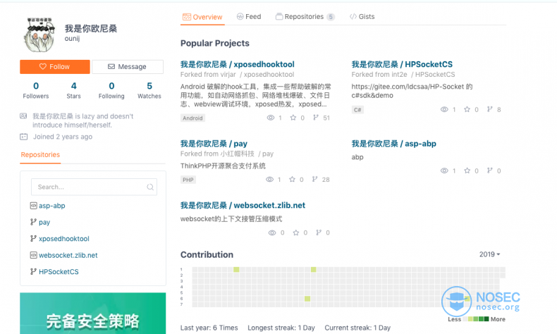This screenshot has height=334, width=557.
Task: Click the star icon on websocket.zlib.net
Action: [x=296, y=233]
